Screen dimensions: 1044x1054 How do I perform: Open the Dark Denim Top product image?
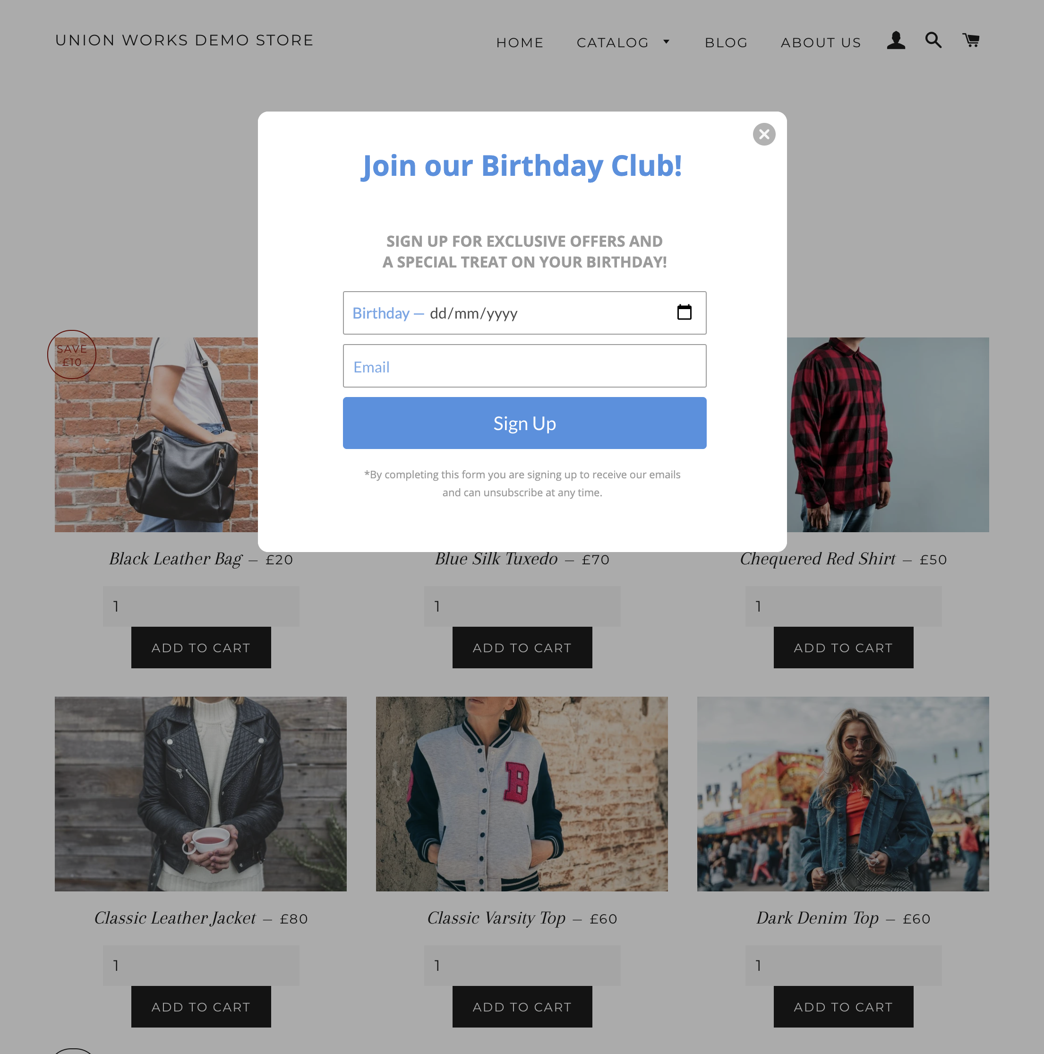843,794
